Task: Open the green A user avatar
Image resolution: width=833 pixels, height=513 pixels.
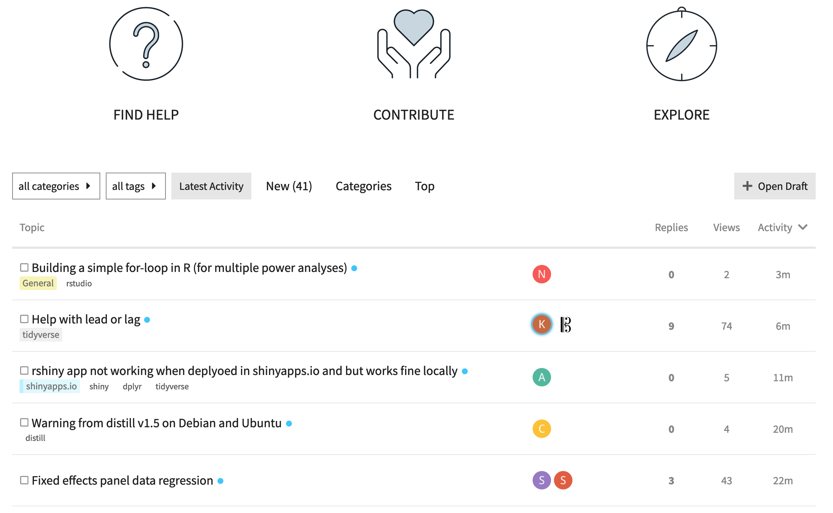Action: click(x=541, y=377)
